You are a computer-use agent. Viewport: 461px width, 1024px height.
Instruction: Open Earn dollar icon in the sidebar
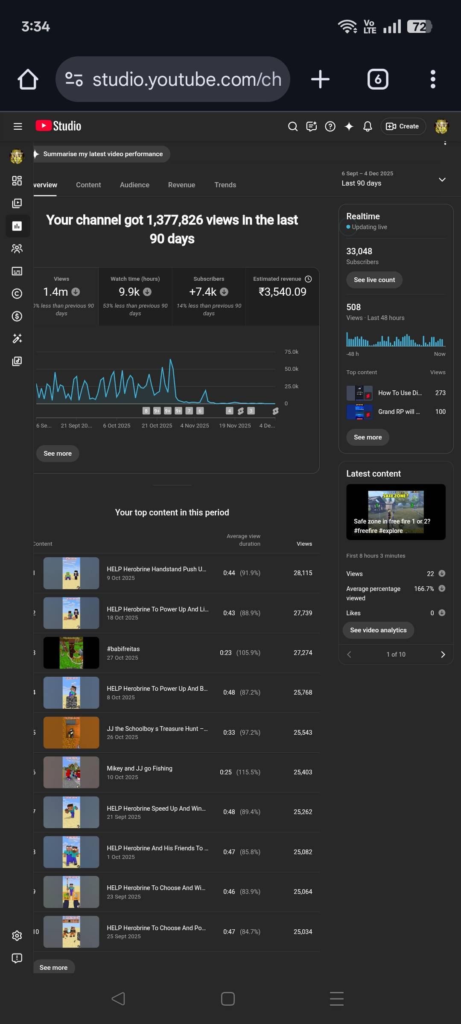point(17,316)
